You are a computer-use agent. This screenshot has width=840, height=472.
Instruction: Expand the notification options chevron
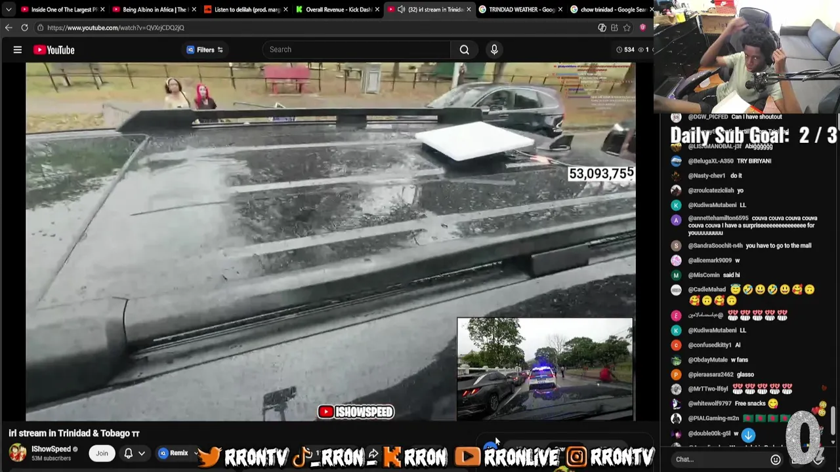click(141, 453)
